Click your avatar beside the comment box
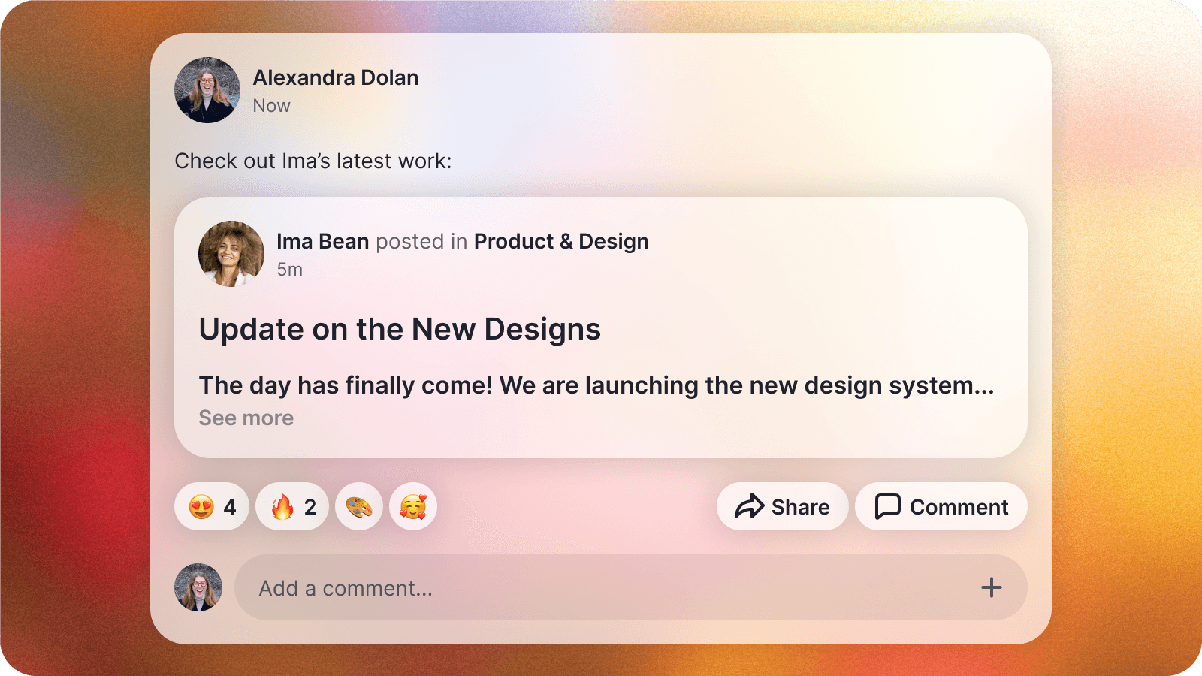 [198, 587]
